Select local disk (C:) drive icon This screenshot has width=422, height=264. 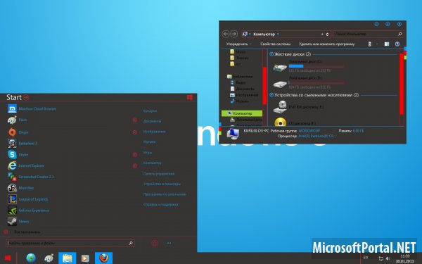click(280, 67)
